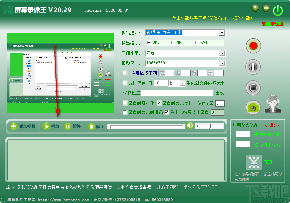Exit the program with the power icon

[x=278, y=10]
